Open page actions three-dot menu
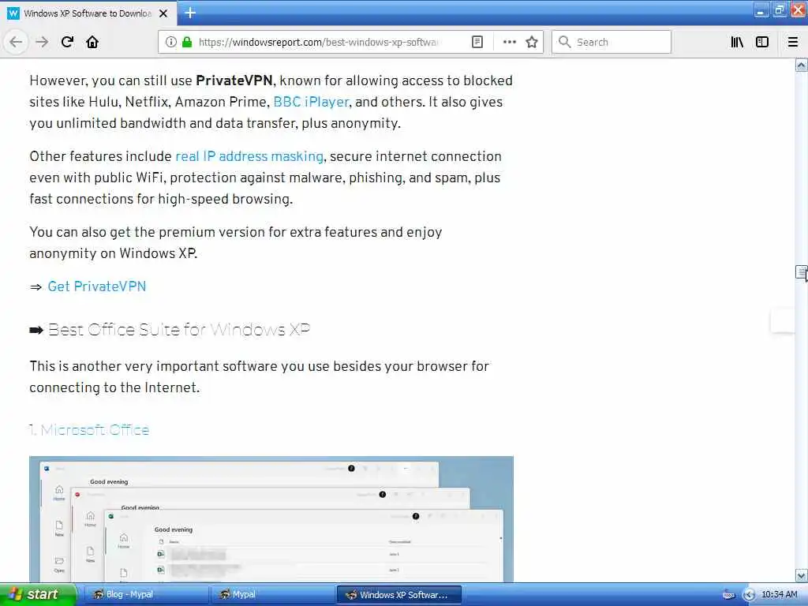Screen dimensions: 808x606 (509, 42)
